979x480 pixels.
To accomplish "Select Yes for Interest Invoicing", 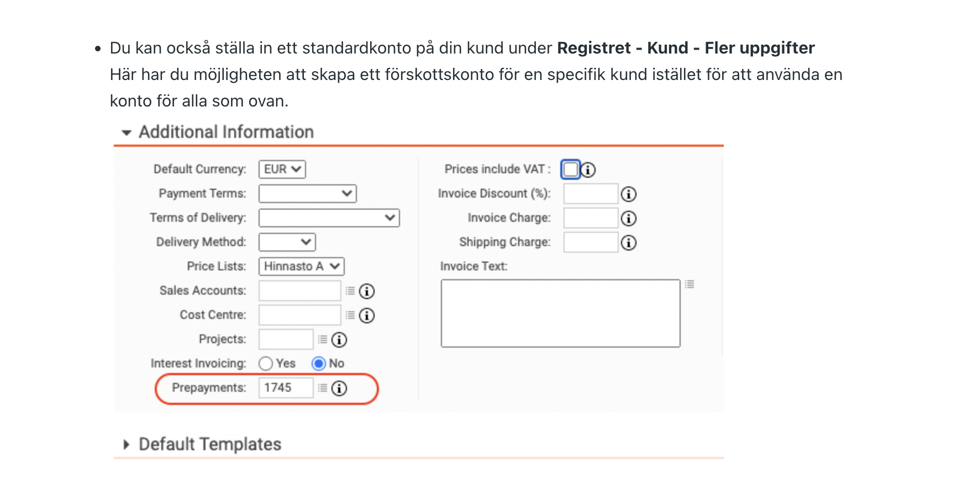I will pos(266,364).
